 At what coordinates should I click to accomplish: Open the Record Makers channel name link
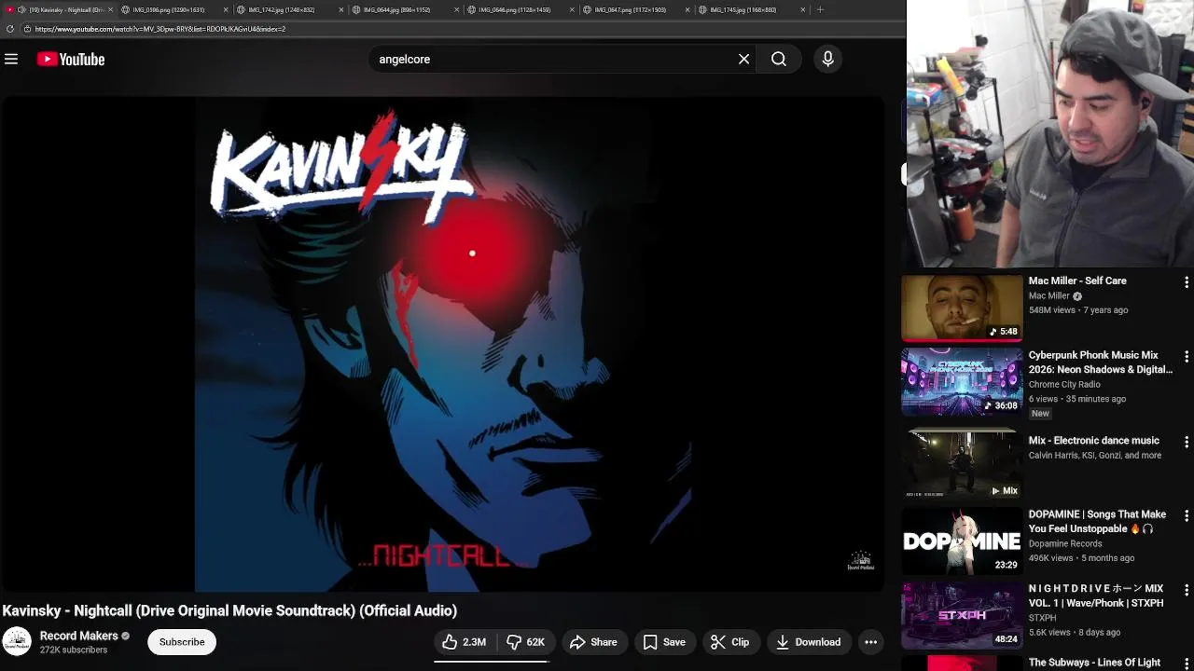[78, 636]
